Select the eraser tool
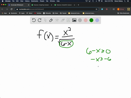Viewport: 131px width, 98px height. [x=62, y=20]
